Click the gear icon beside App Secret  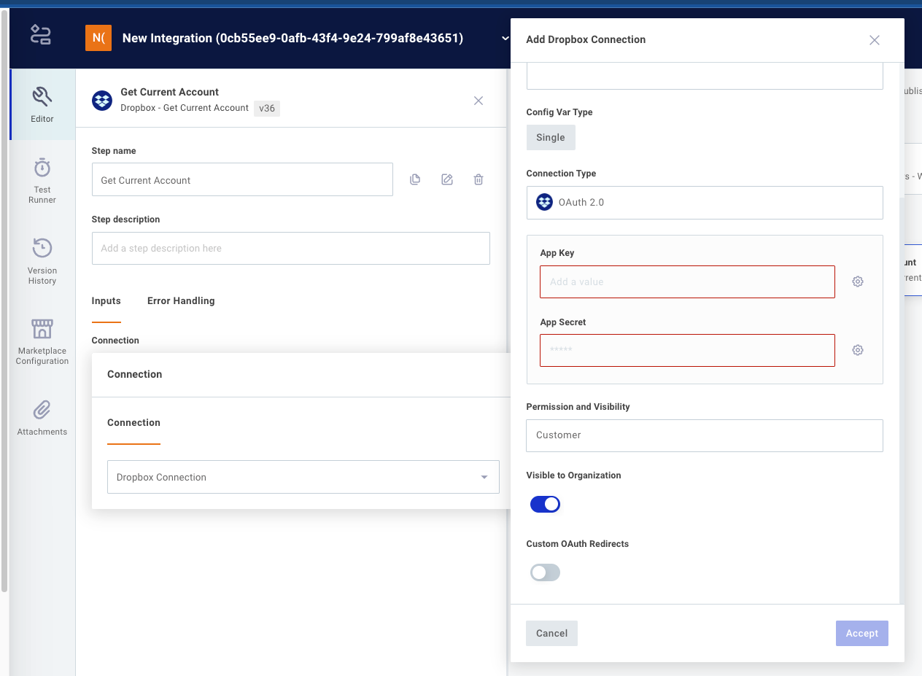(857, 350)
